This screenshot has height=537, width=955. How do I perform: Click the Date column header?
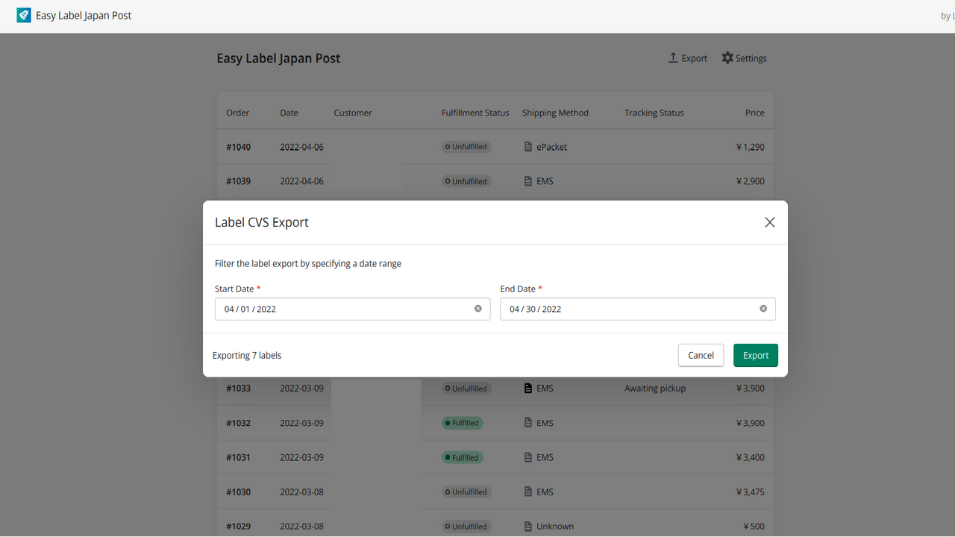click(x=289, y=113)
